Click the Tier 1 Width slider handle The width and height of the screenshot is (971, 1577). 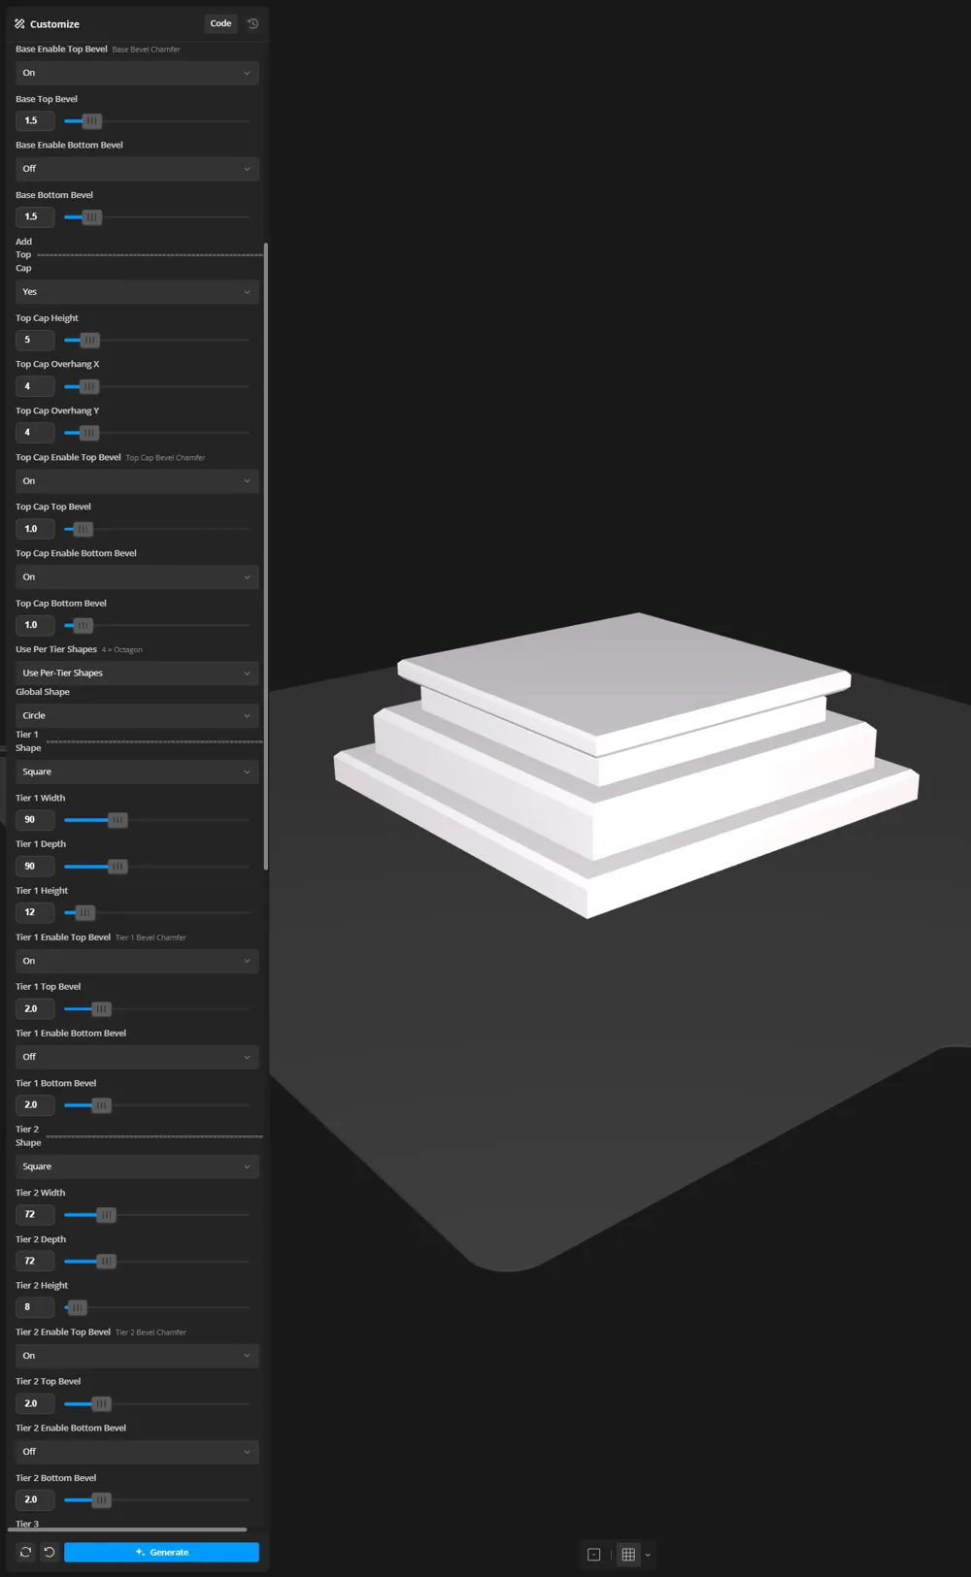[x=117, y=820]
